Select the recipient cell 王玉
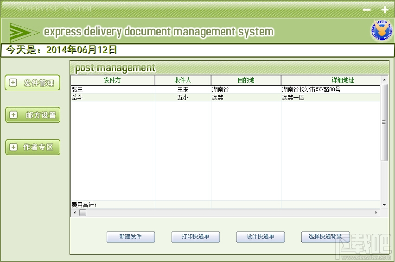The image size is (395, 262). pos(183,89)
